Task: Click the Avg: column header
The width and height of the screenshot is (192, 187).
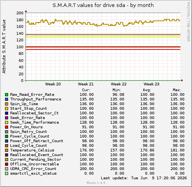Action: [147, 90]
